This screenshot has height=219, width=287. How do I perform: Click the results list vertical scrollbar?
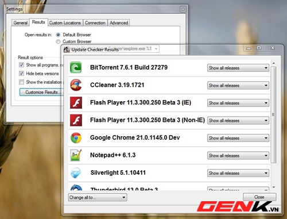point(274,115)
